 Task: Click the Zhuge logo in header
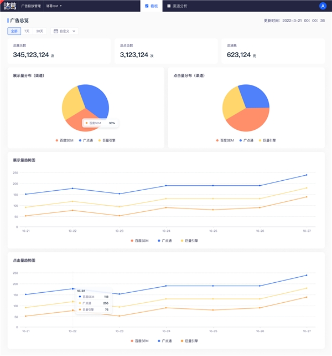coord(9,6)
